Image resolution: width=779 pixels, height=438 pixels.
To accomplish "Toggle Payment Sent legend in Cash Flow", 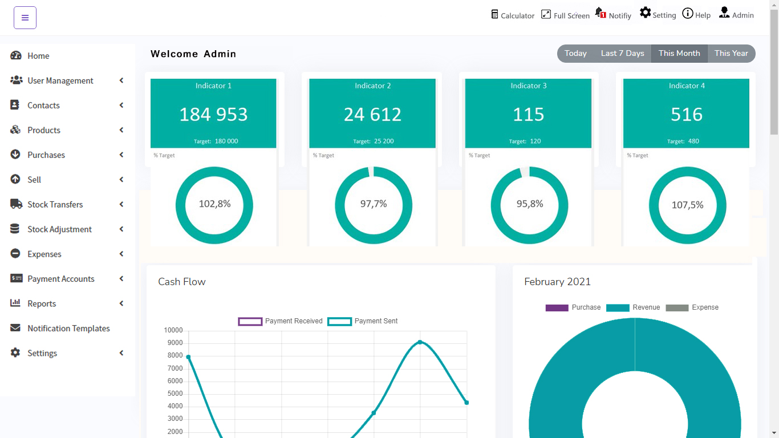I will coord(363,321).
